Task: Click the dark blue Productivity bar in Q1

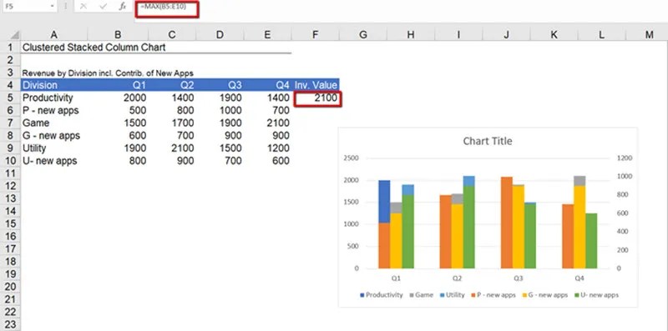Action: tap(384, 201)
